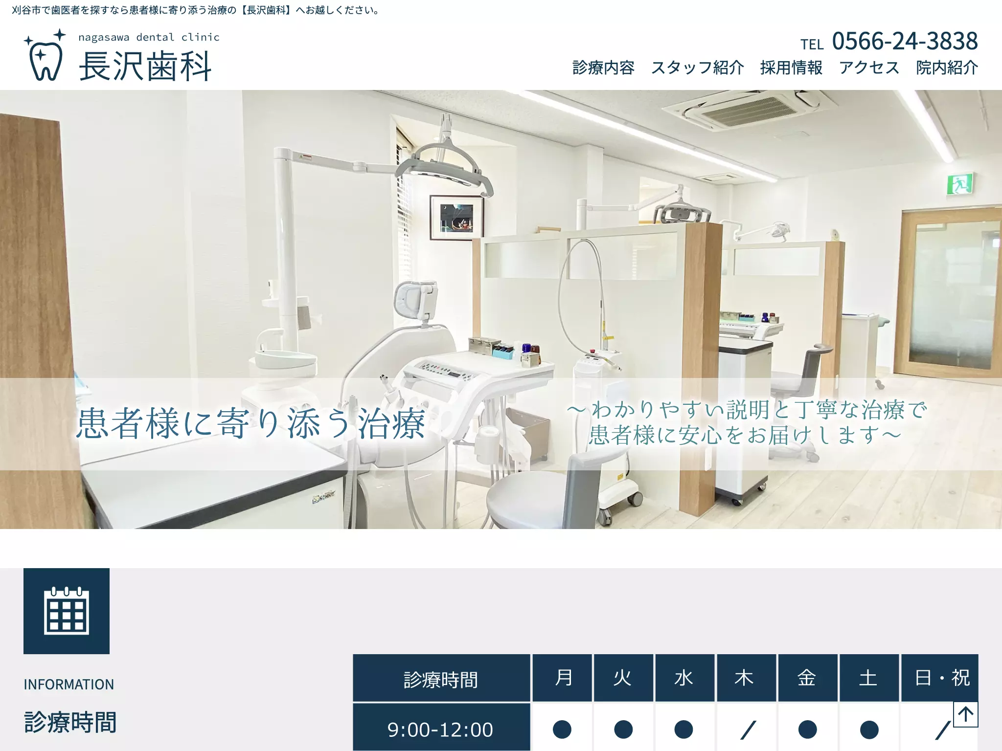Open the 院内紹介 navigation link

pyautogui.click(x=947, y=67)
